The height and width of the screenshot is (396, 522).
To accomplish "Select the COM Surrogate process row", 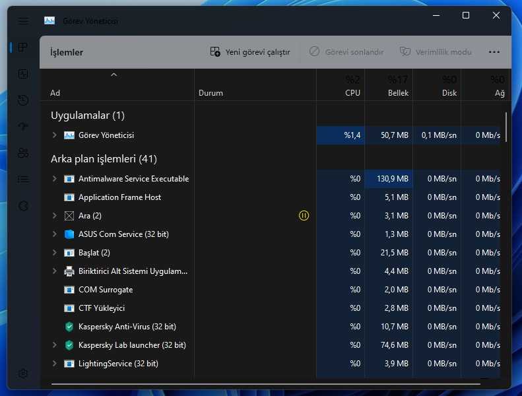I will tap(271, 290).
